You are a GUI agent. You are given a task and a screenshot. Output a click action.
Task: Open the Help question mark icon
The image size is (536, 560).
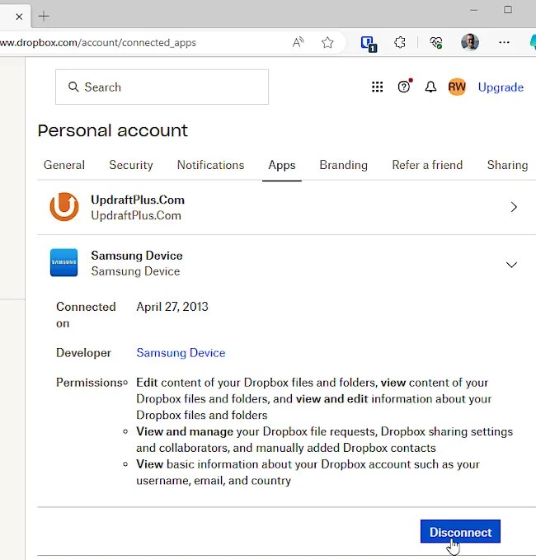click(x=404, y=87)
